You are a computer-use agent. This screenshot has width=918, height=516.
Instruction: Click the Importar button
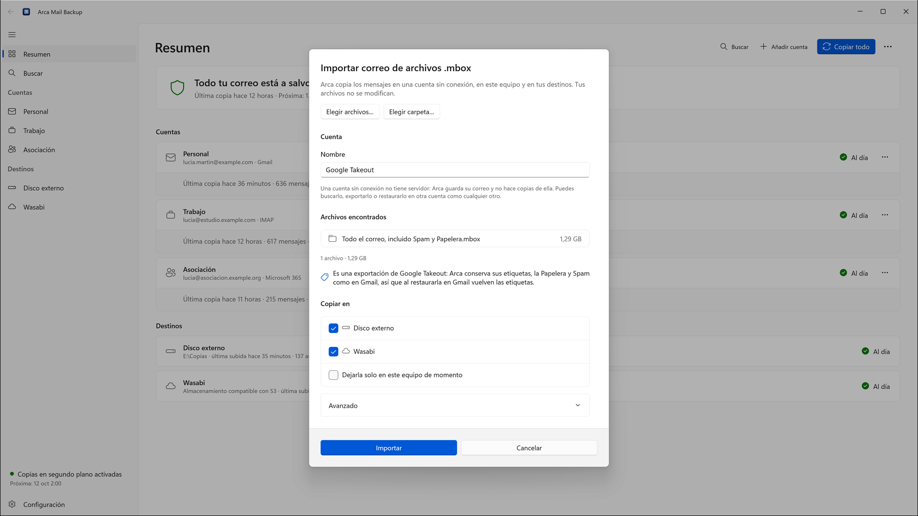click(389, 448)
